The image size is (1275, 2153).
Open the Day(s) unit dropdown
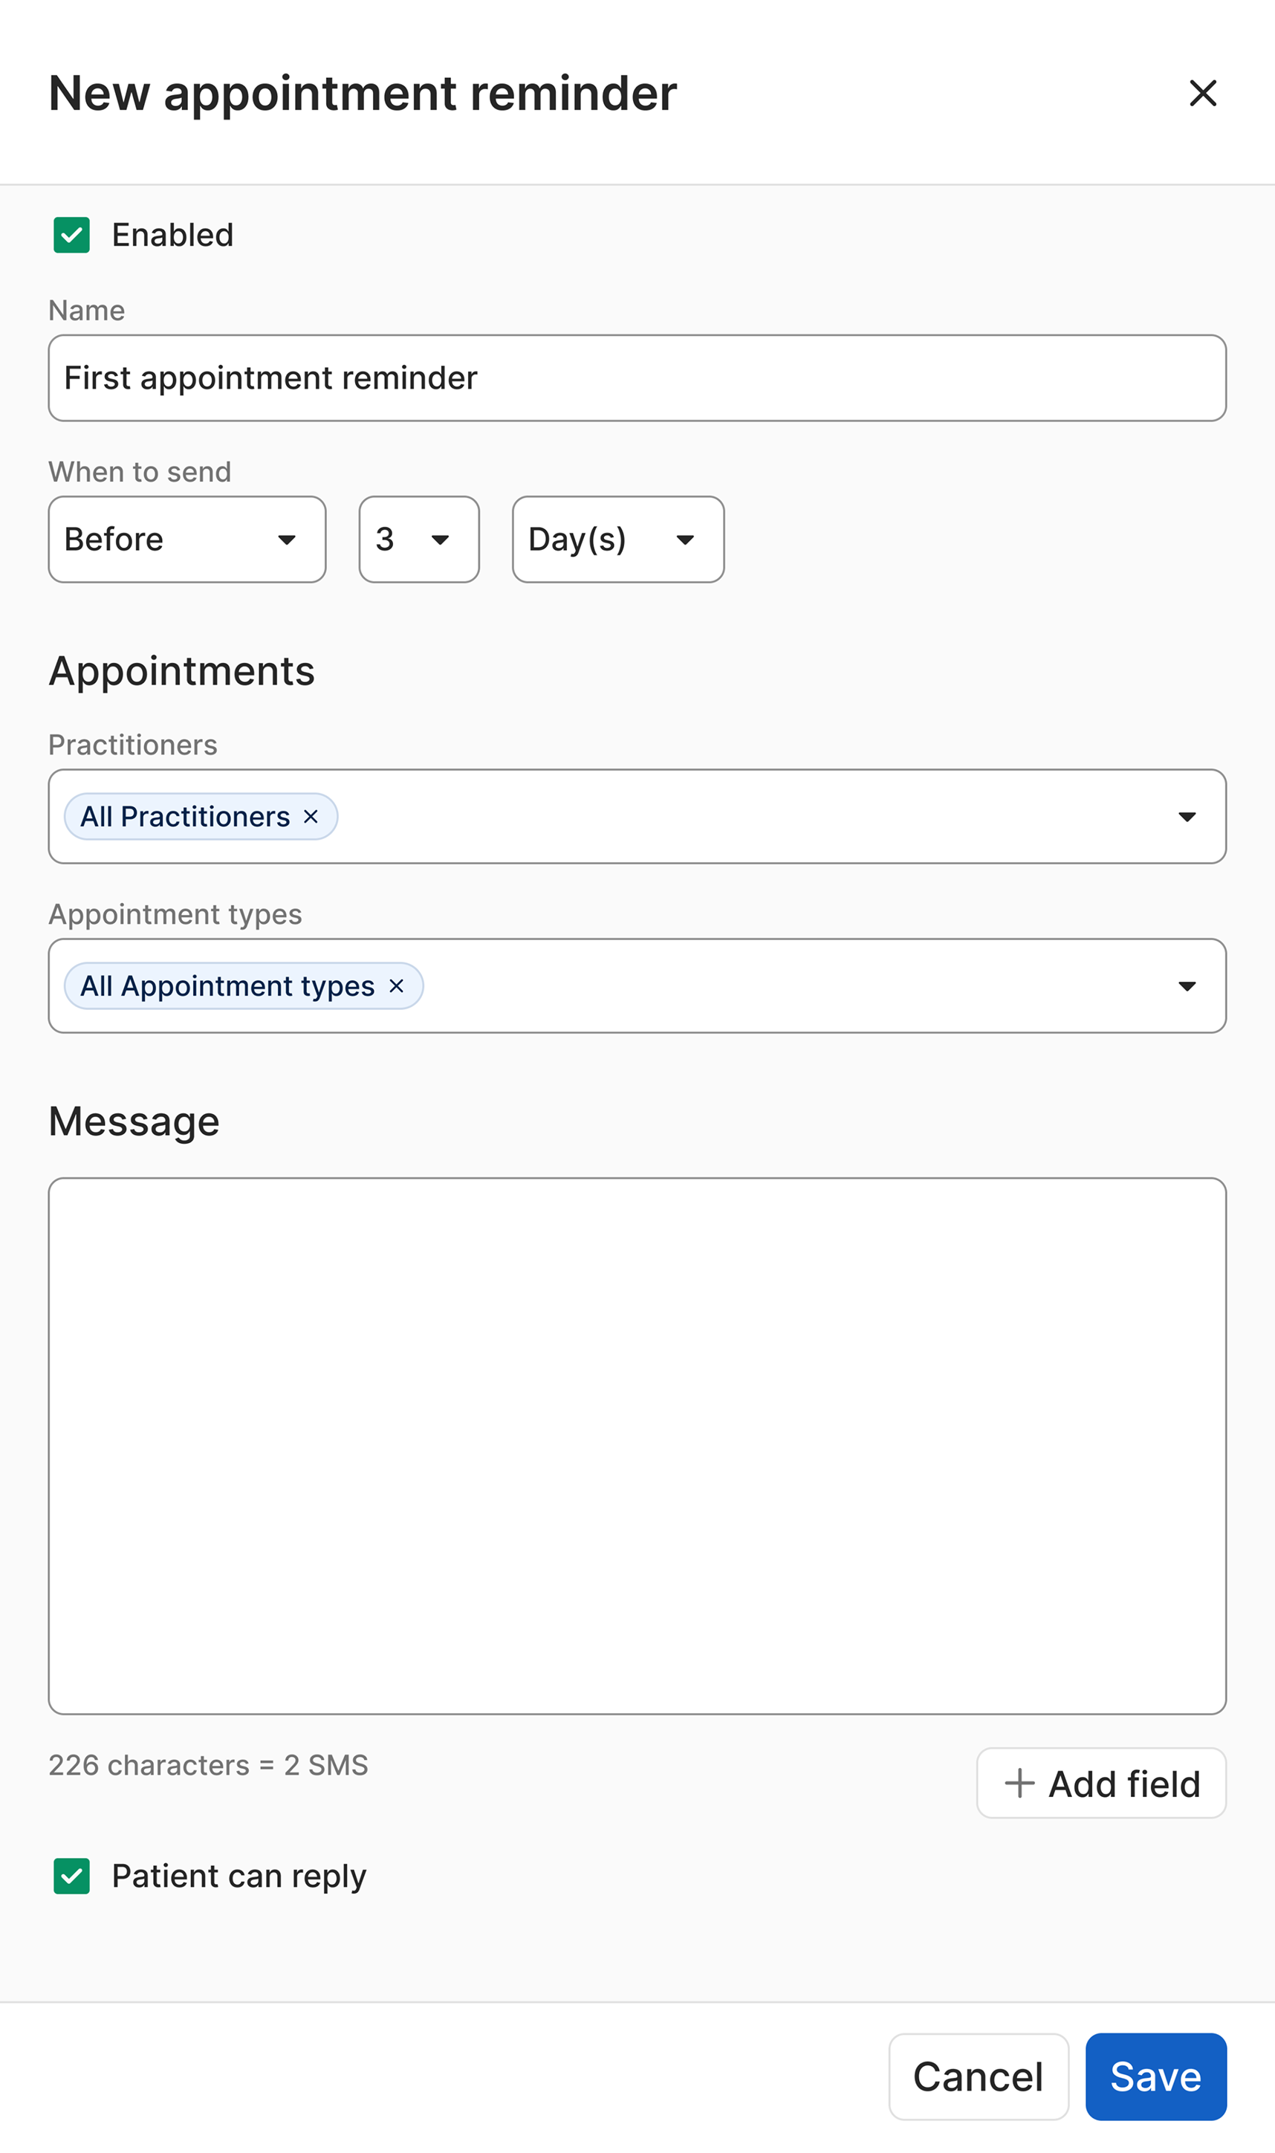pos(617,540)
